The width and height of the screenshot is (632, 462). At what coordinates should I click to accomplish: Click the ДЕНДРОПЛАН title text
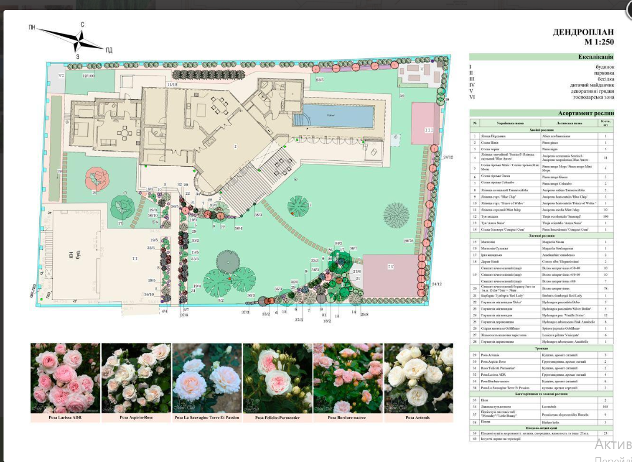pyautogui.click(x=583, y=33)
